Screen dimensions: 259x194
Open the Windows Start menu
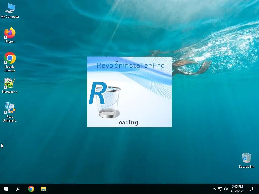[6, 189]
